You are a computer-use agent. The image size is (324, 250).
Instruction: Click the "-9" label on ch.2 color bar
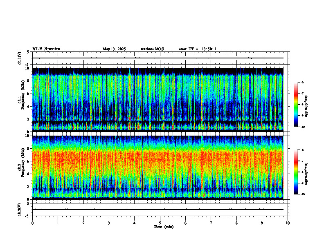302,183
